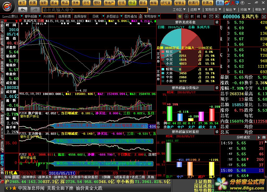This screenshot has height=192, width=267.
Task: Click the red icon left of 沪 index
Action: point(2,182)
